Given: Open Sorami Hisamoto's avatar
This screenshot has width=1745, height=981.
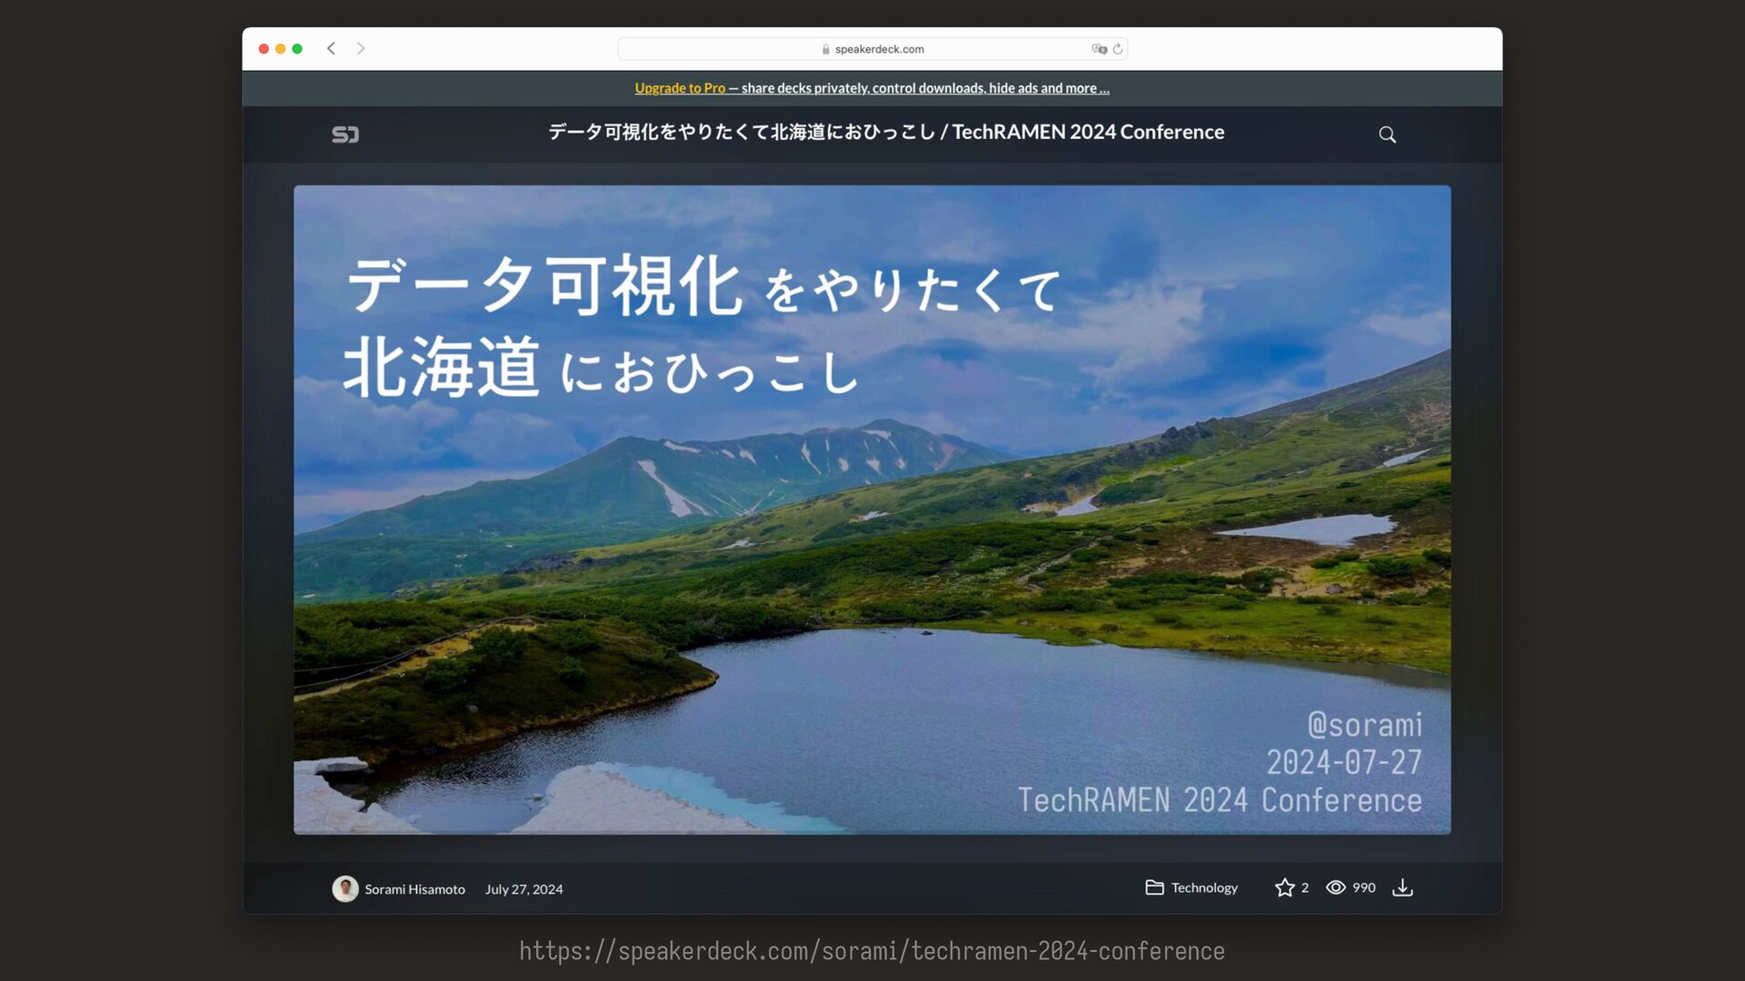Looking at the screenshot, I should click(x=344, y=888).
